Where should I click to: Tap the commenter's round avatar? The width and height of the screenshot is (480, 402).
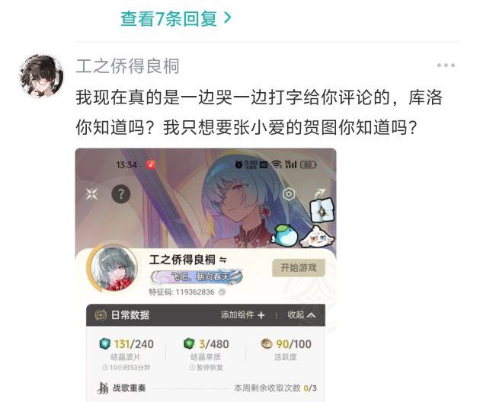pos(41,76)
